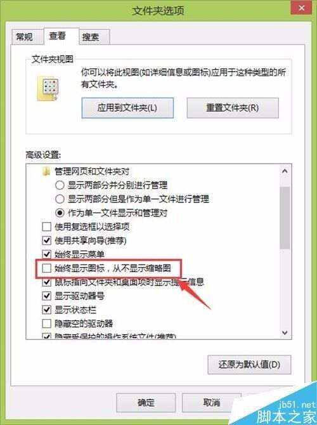Select 显示两部分并分别进行管理 radio button
The width and height of the screenshot is (317, 425).
[x=60, y=185]
